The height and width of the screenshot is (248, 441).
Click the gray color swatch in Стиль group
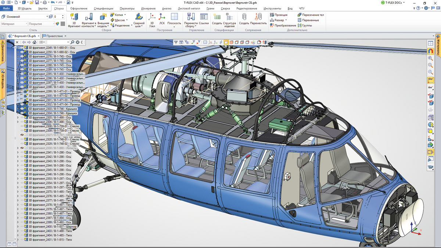point(63,24)
